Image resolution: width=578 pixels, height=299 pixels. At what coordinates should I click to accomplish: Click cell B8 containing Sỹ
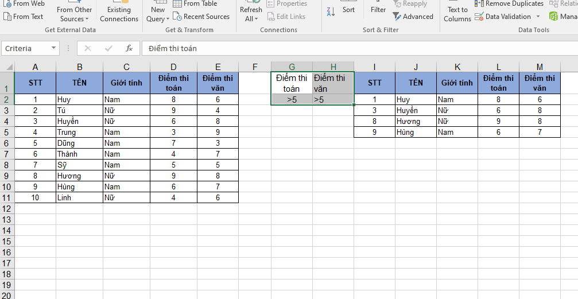pos(80,165)
